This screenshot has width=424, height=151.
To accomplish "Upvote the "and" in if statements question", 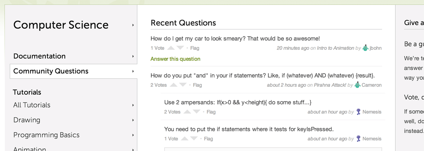I will pyautogui.click(x=174, y=85).
